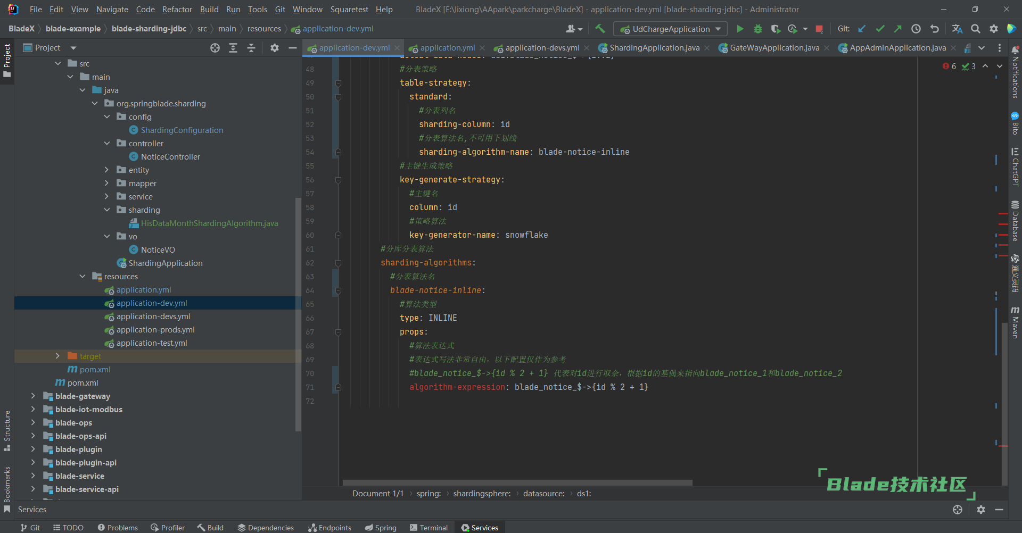Fold the table-strategy block at line 49
The height and width of the screenshot is (533, 1022).
click(x=338, y=83)
